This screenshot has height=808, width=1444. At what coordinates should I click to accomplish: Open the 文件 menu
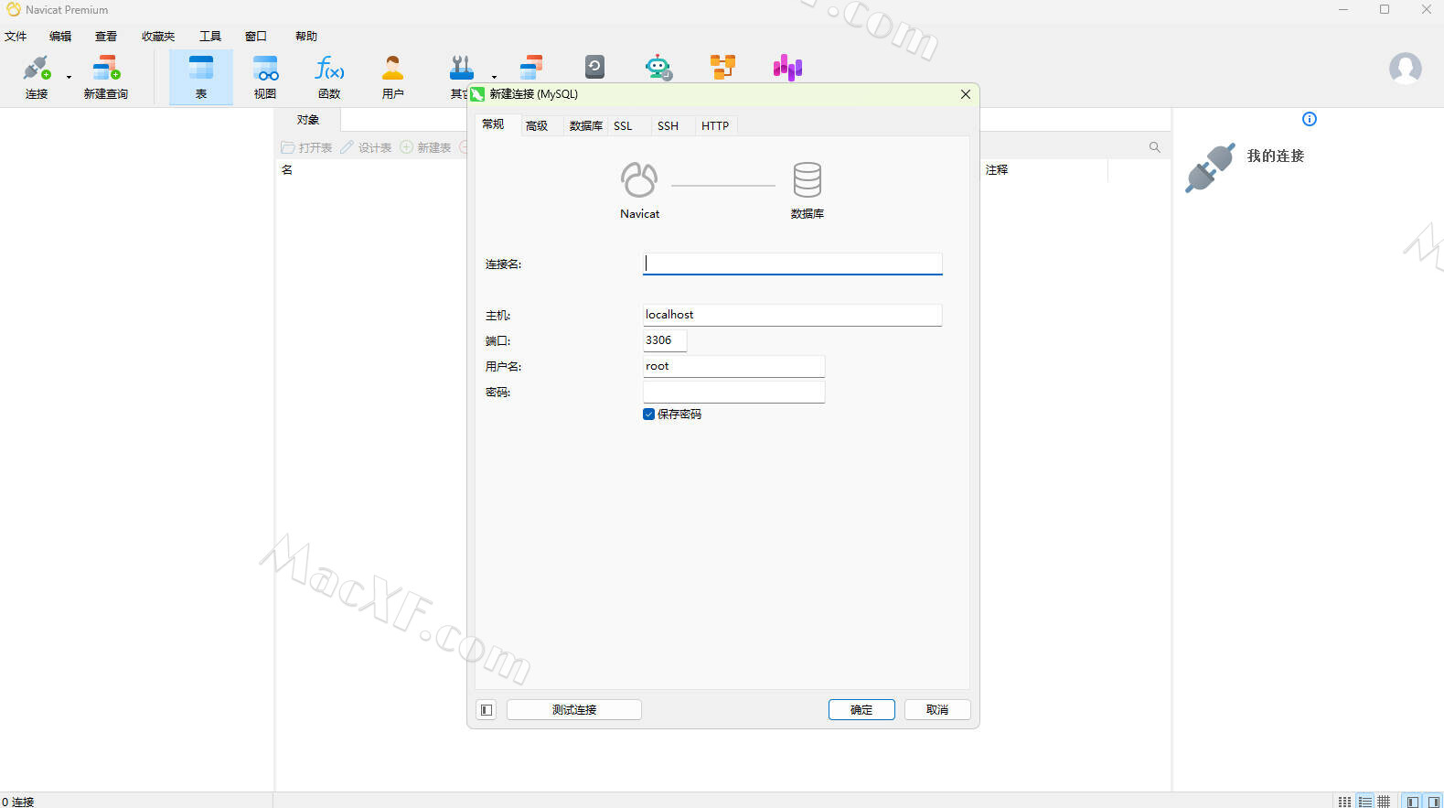[x=16, y=37]
